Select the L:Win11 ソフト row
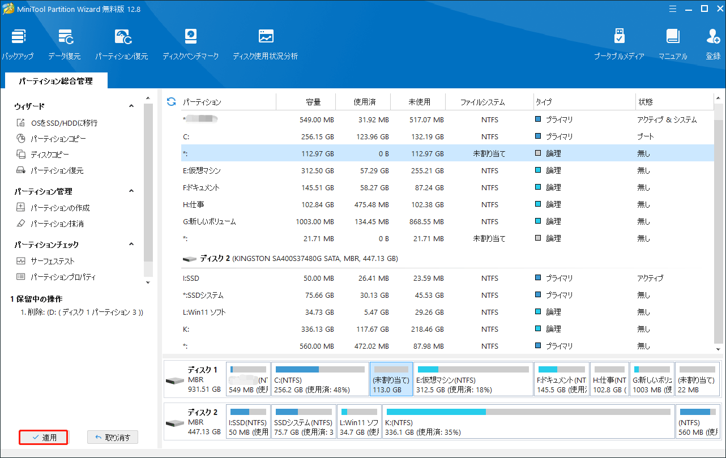This screenshot has width=726, height=458. (447, 312)
